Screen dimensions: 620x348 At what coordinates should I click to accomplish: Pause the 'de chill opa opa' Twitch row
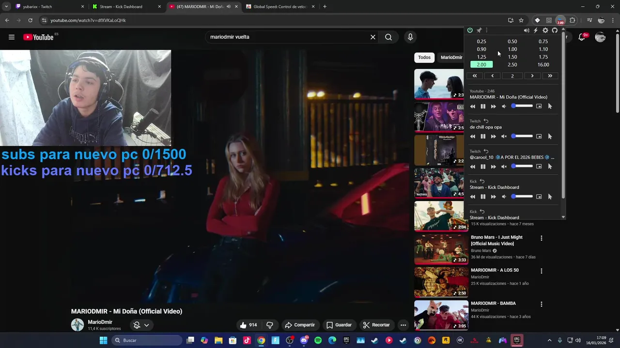coord(483,136)
